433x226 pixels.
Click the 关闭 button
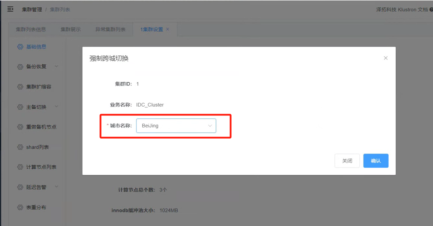pyautogui.click(x=347, y=161)
